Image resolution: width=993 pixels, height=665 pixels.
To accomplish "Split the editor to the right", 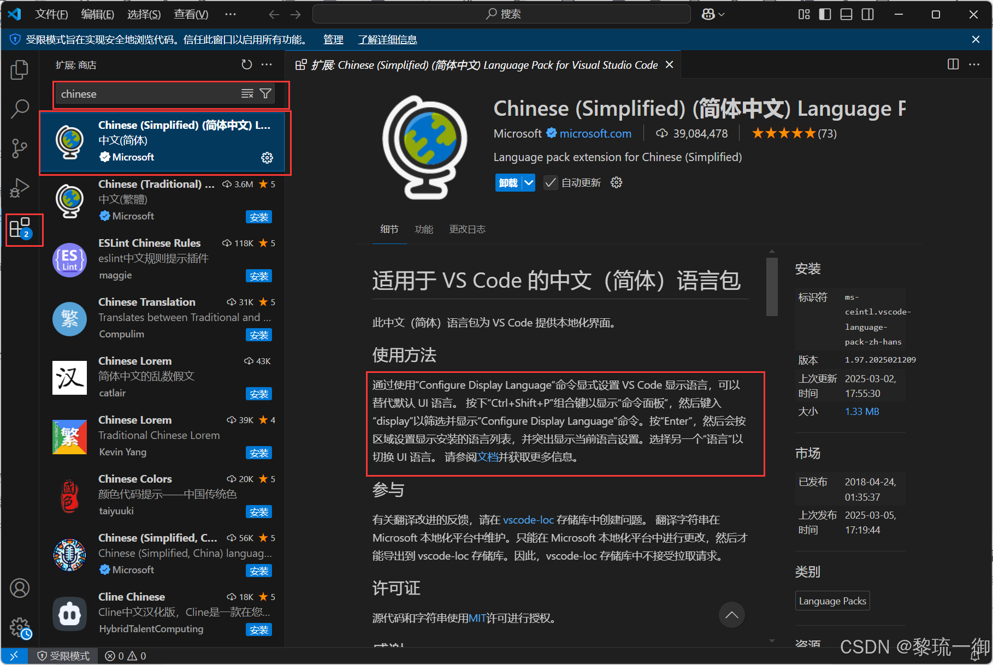I will tap(953, 64).
